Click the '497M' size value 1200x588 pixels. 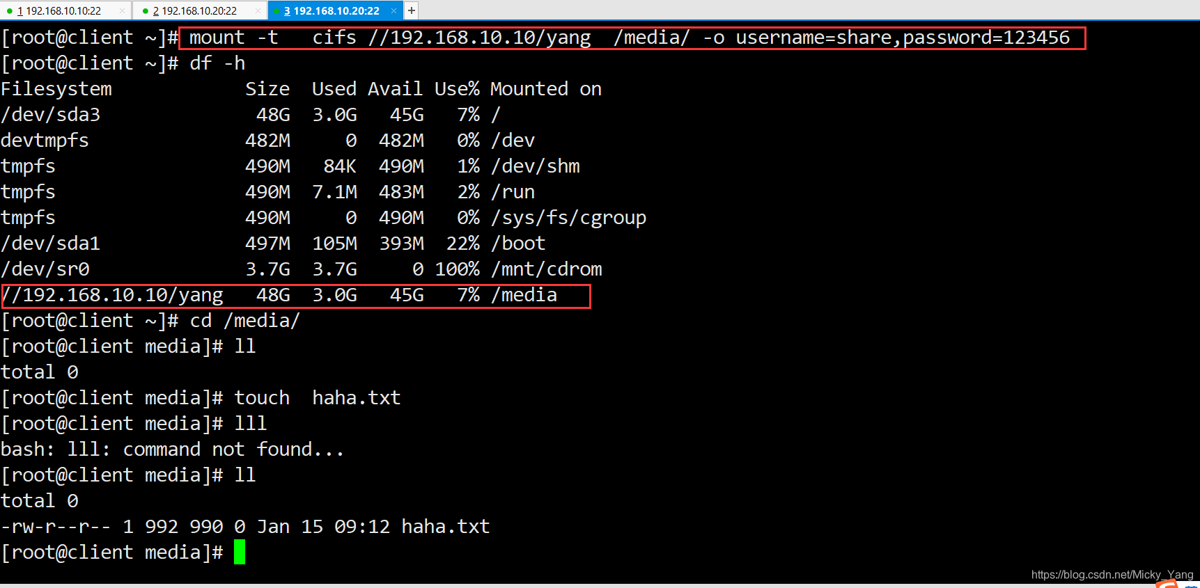267,244
